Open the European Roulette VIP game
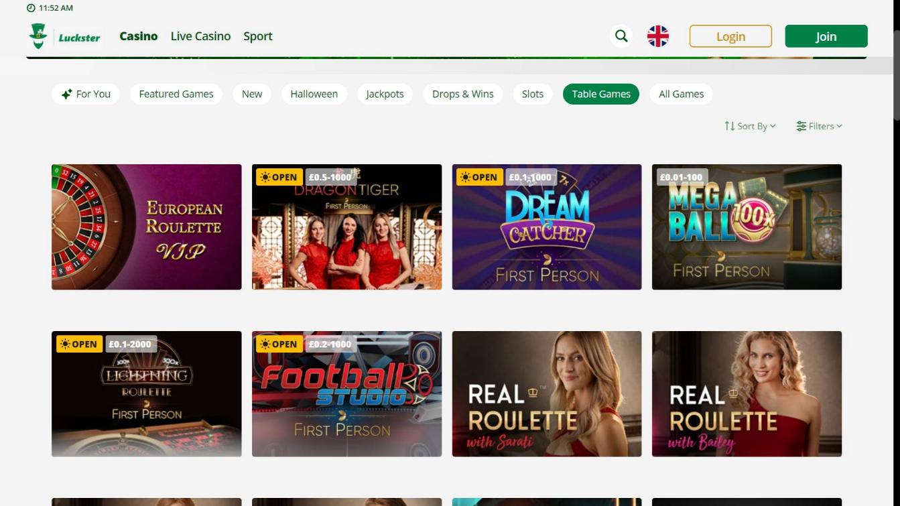900x506 pixels. click(x=146, y=227)
